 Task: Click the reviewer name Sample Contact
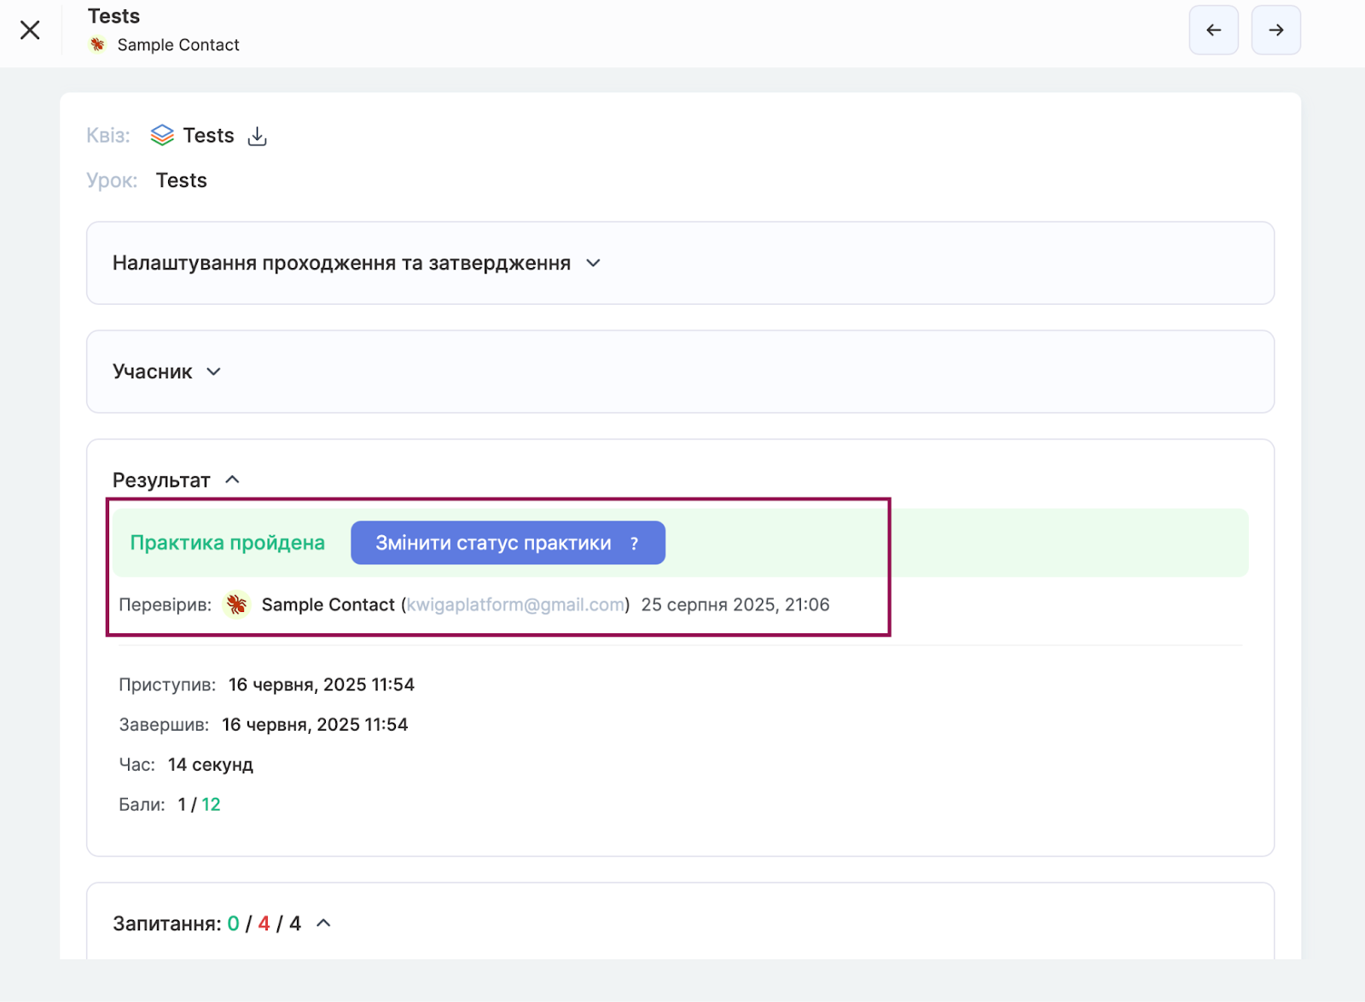[x=328, y=605]
